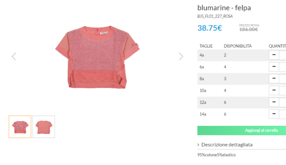Select the front view thumbnail

point(20,127)
